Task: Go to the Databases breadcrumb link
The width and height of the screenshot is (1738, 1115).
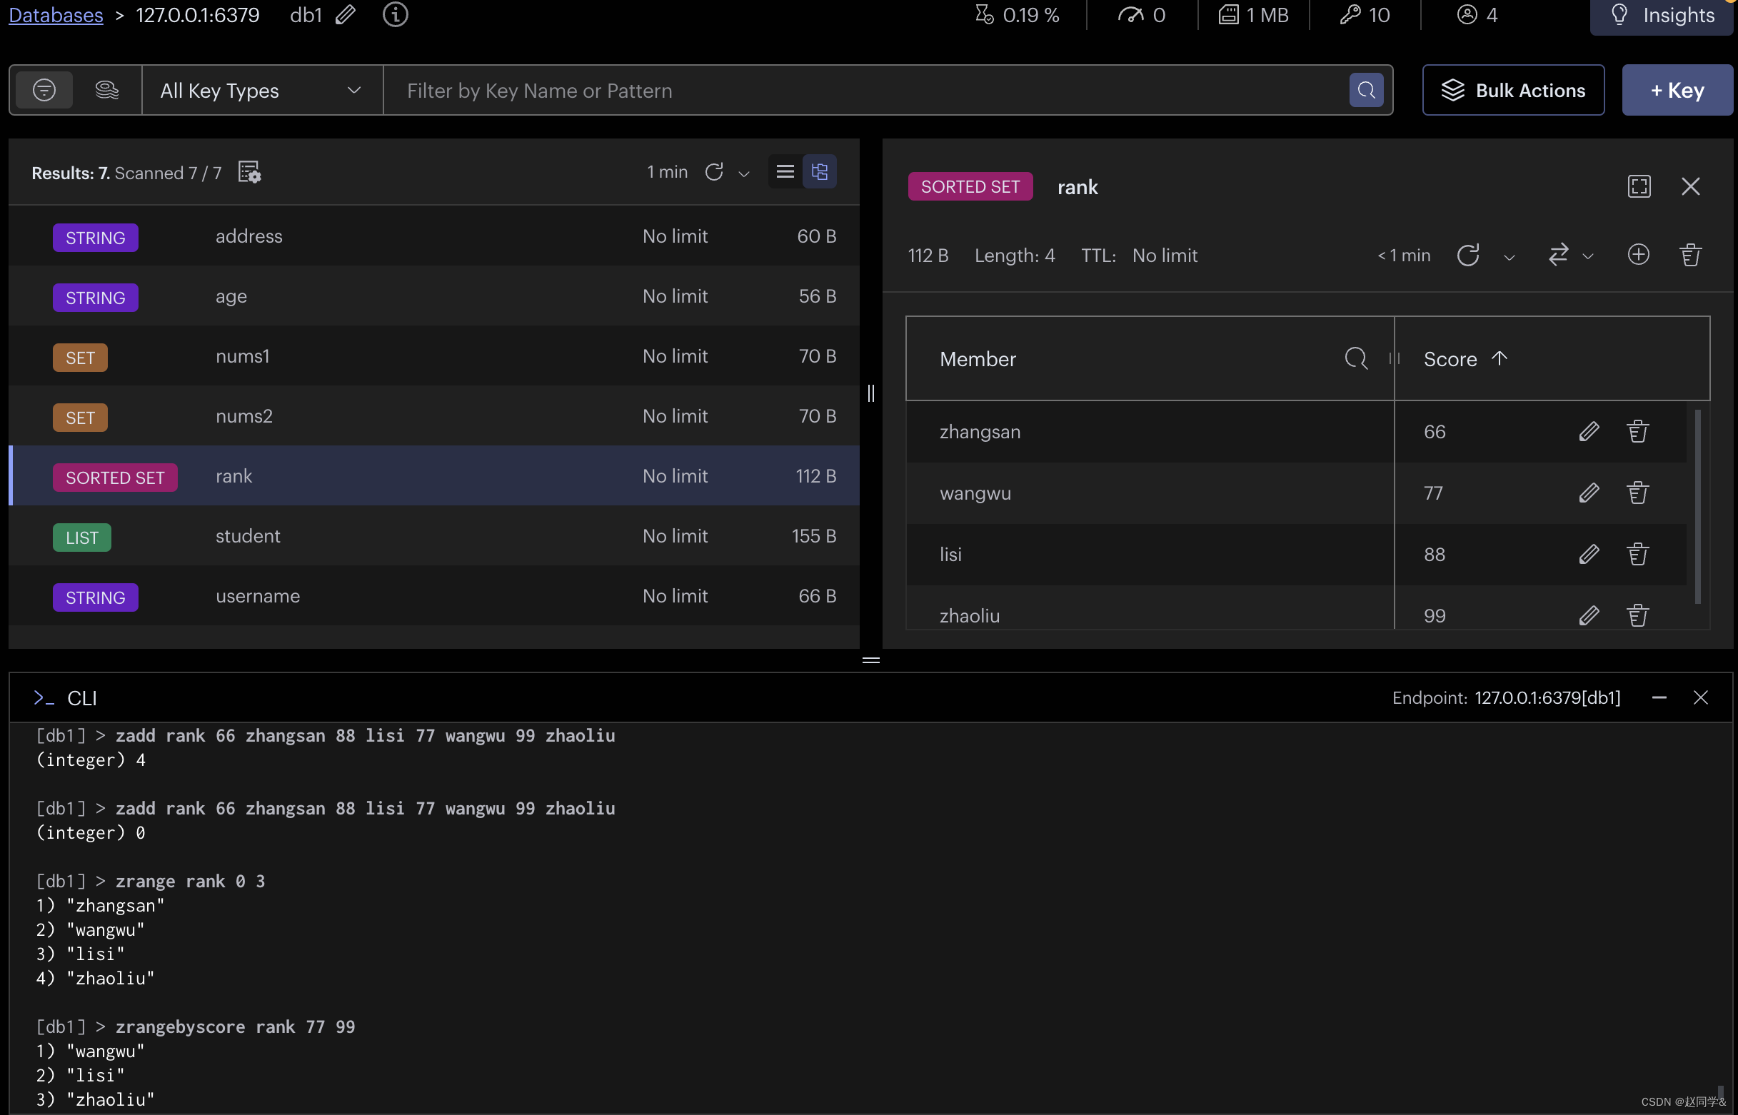Action: (56, 14)
